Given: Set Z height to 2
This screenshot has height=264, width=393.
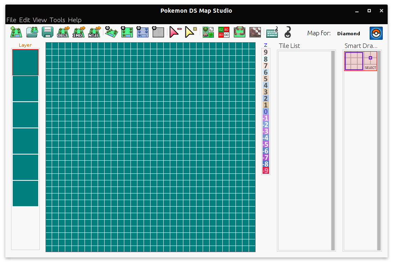Looking at the screenshot, I should 266,98.
